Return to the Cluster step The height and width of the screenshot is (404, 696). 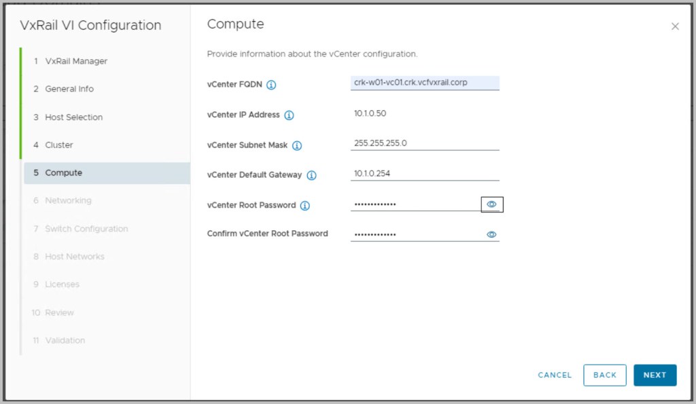coord(58,145)
